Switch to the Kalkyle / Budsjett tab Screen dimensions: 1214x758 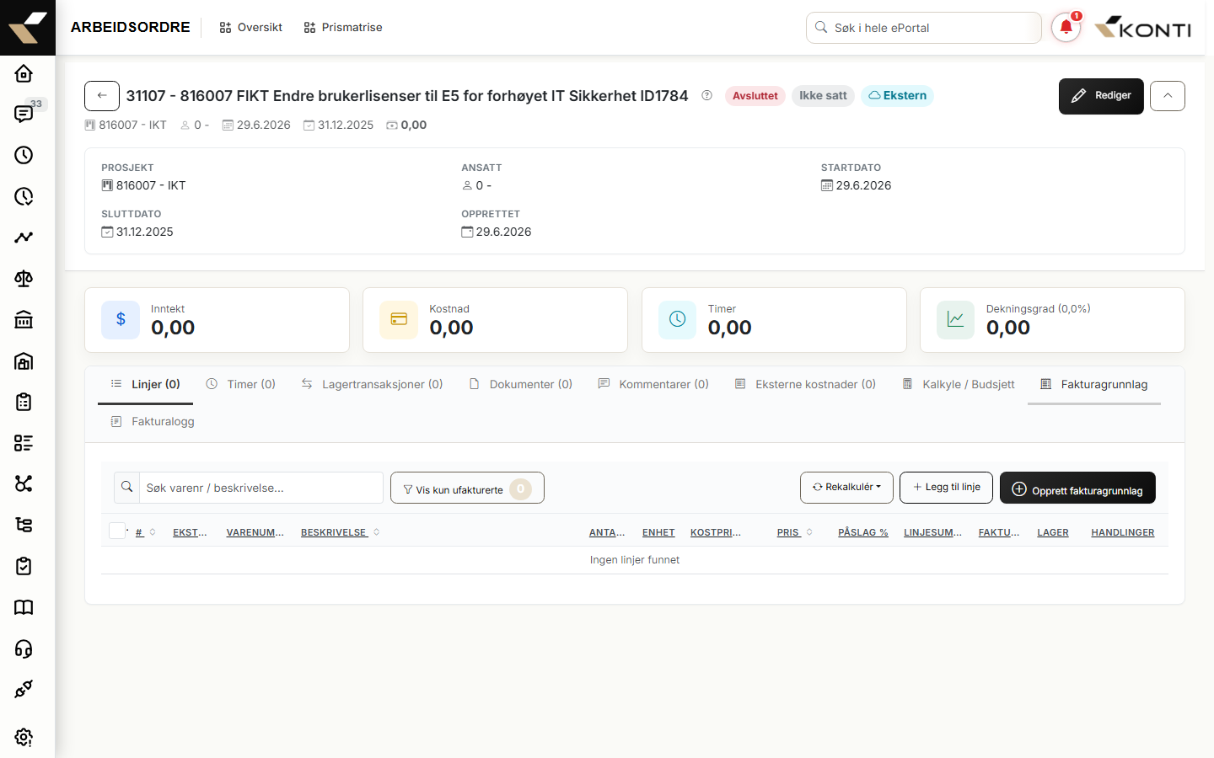point(959,384)
